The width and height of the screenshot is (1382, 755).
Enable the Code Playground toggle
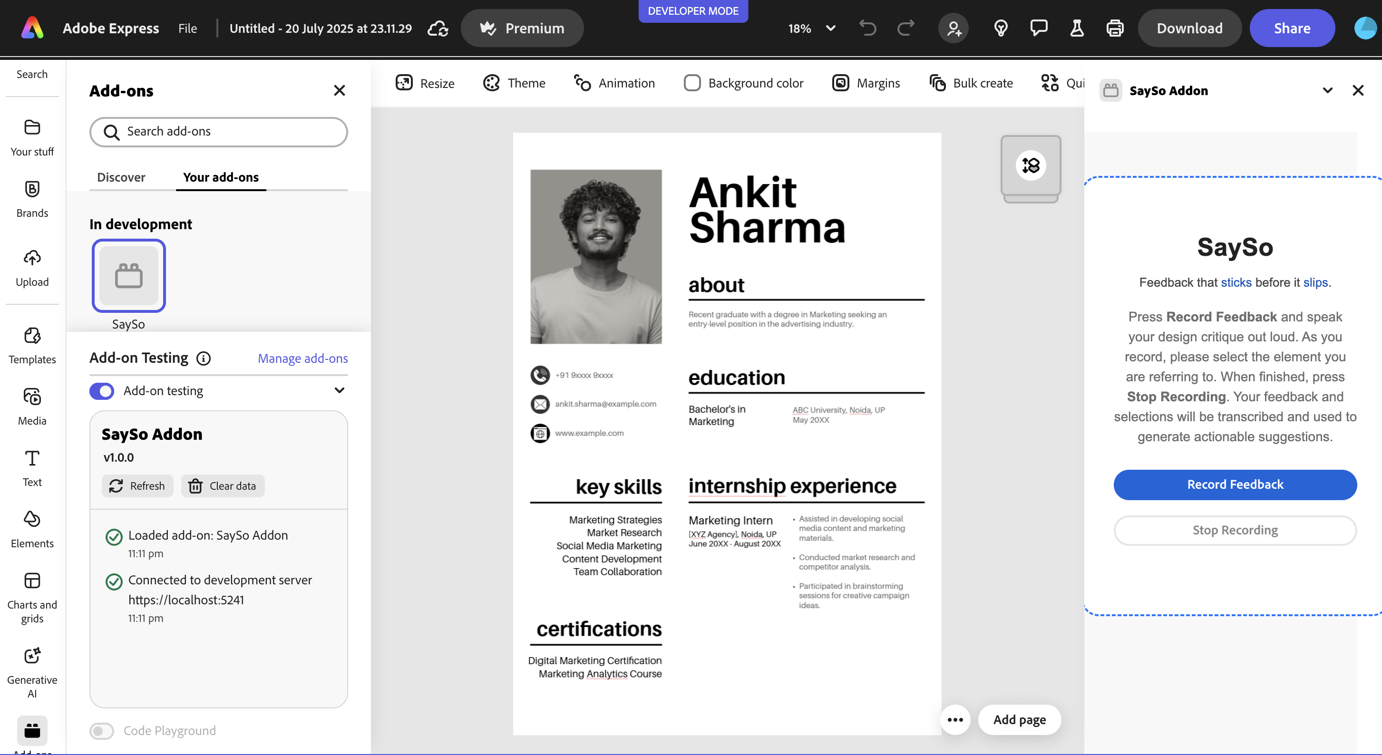click(102, 731)
